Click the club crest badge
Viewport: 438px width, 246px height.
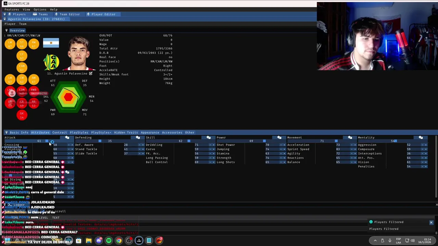(51, 62)
